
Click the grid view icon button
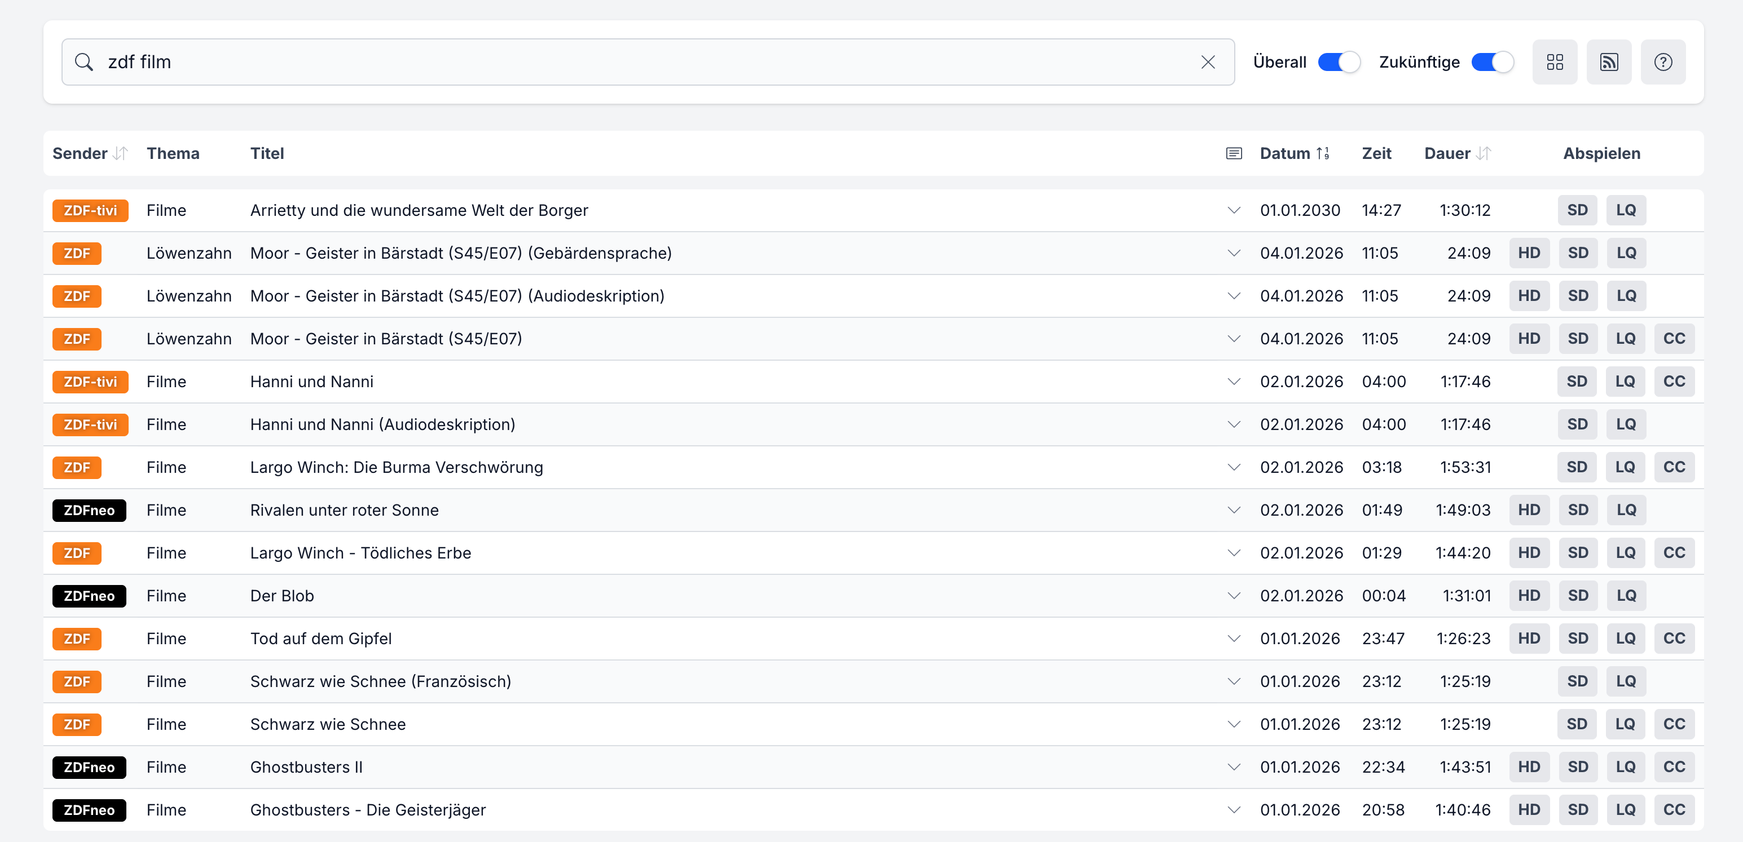[x=1554, y=62]
